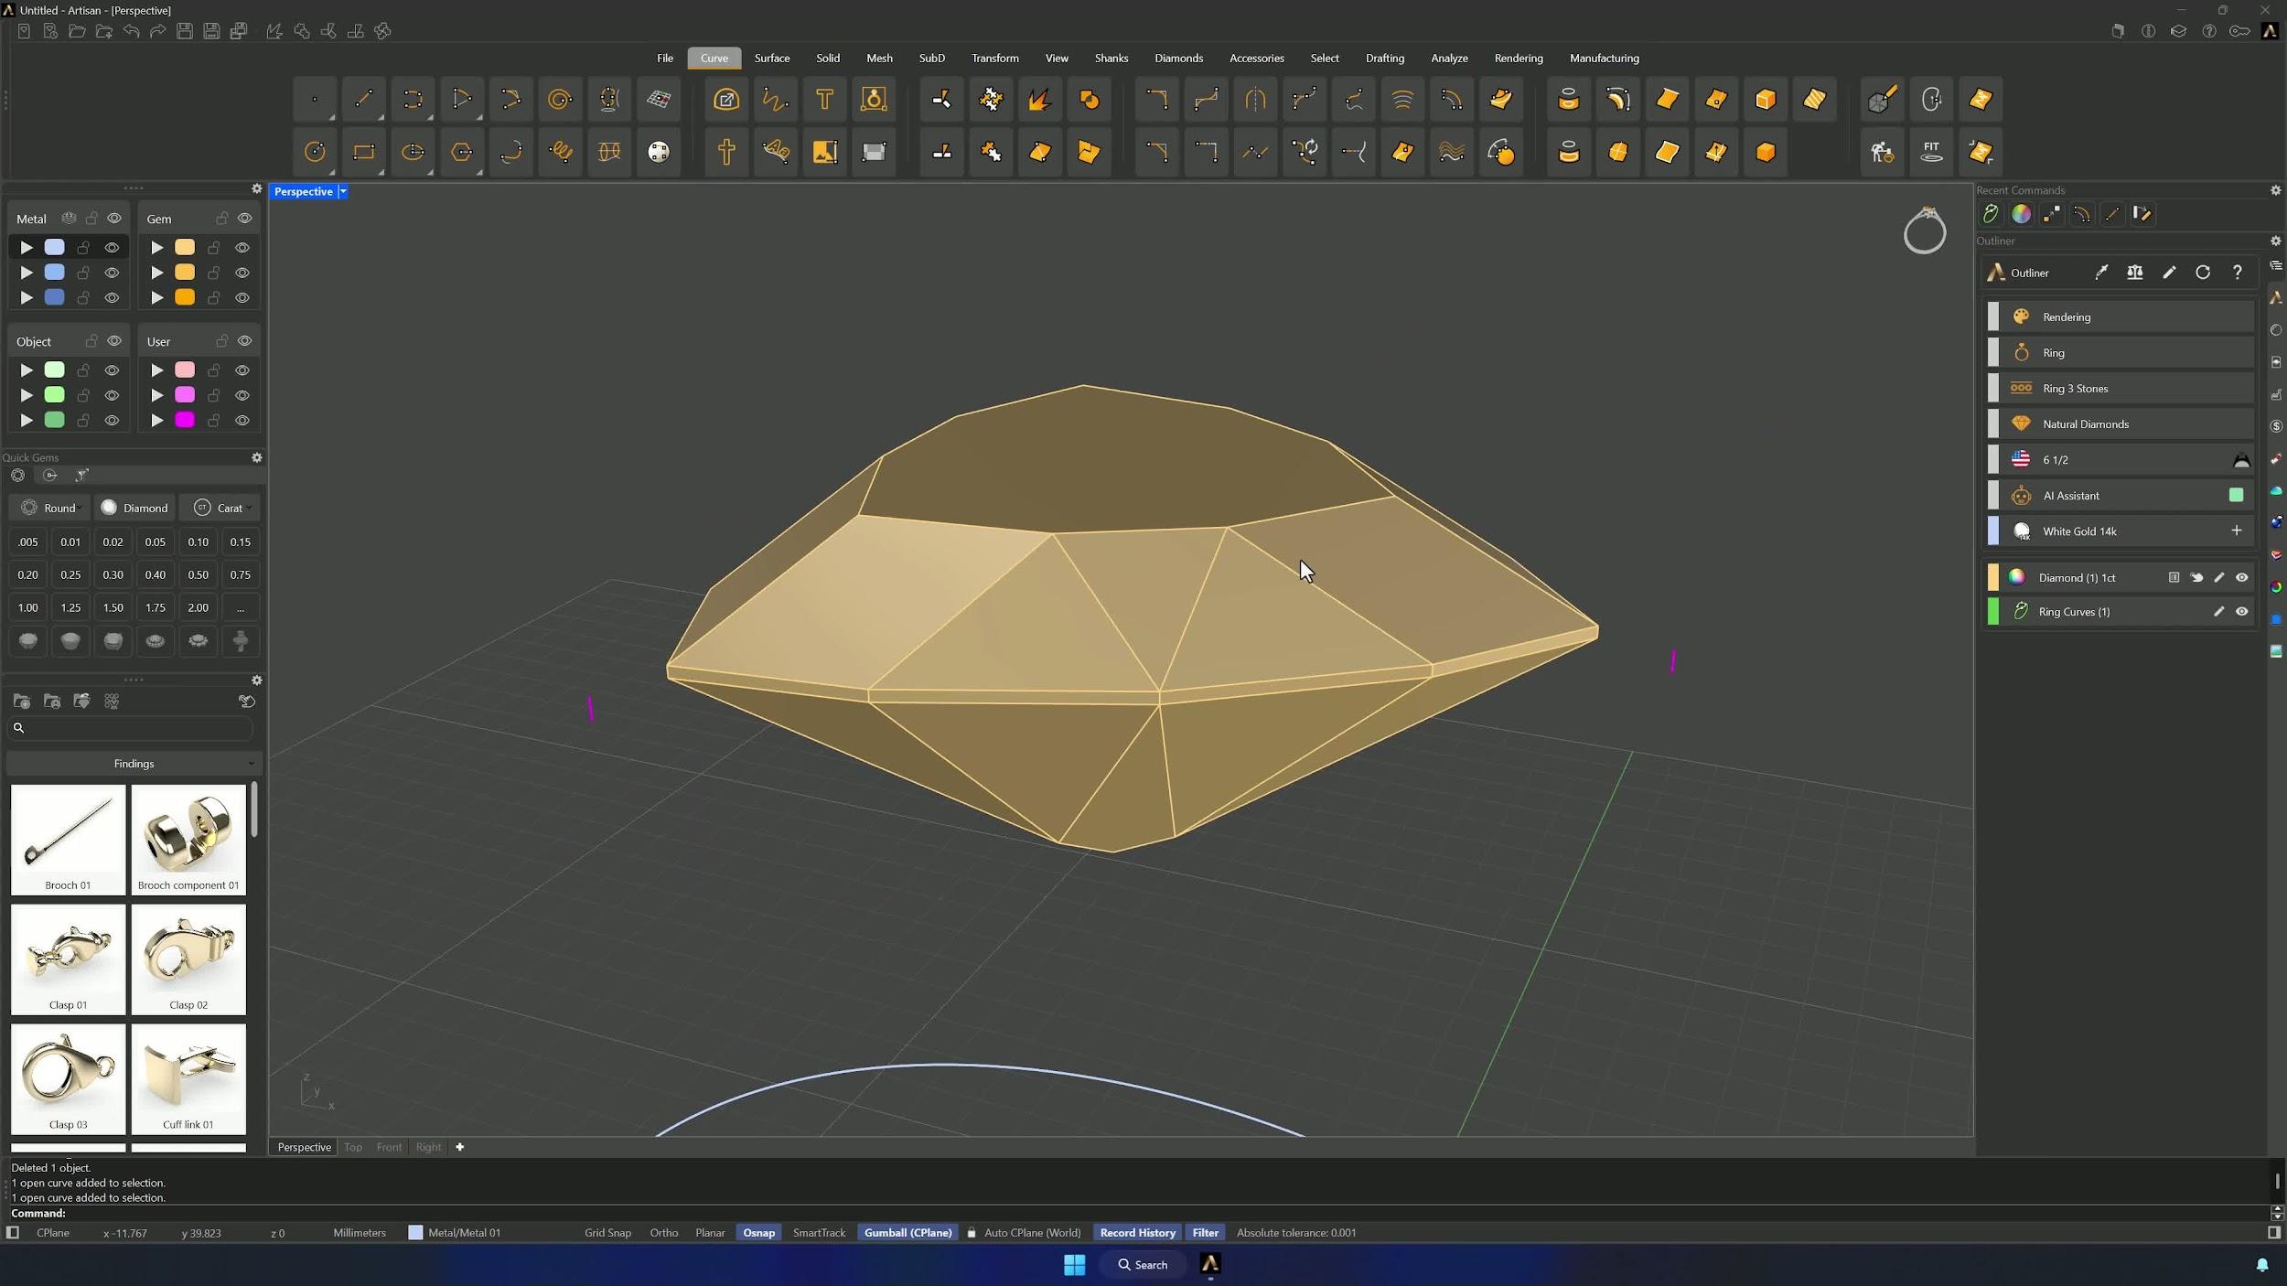Open the Round gem shape dropdown
The width and height of the screenshot is (2287, 1286).
tap(50, 509)
